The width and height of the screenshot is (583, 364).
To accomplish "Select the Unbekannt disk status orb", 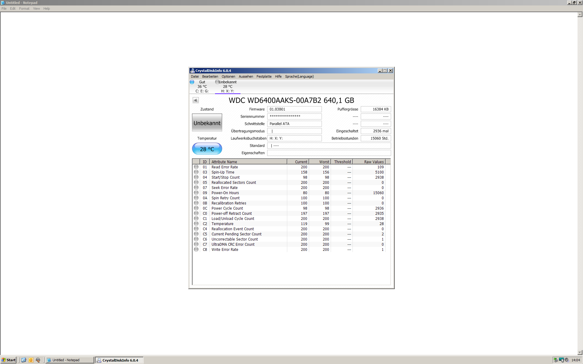I will click(x=217, y=82).
